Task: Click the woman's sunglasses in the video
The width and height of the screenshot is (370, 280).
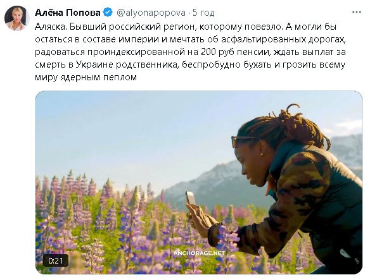Action: tap(243, 141)
